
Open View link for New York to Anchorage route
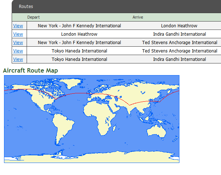pos(18,43)
